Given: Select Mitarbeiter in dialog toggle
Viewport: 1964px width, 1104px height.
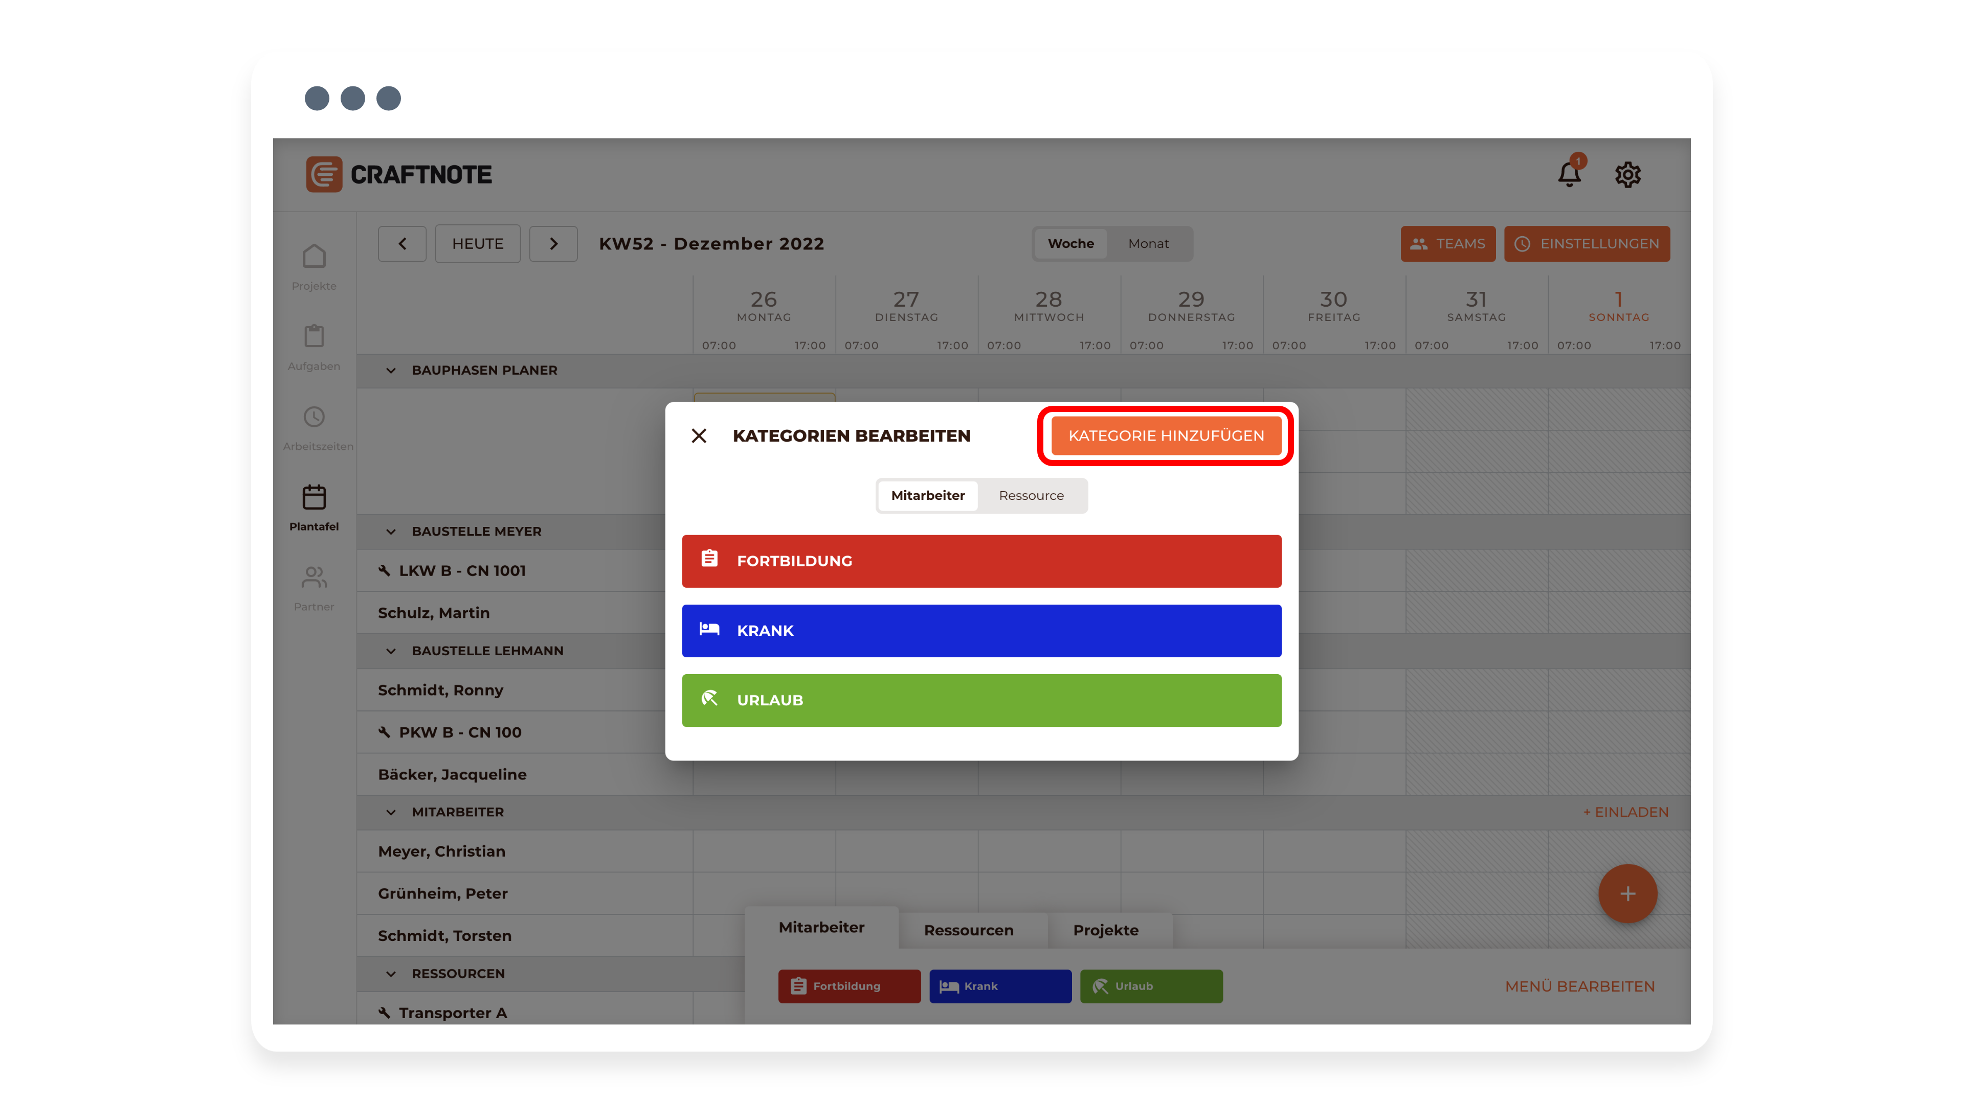Looking at the screenshot, I should (927, 495).
